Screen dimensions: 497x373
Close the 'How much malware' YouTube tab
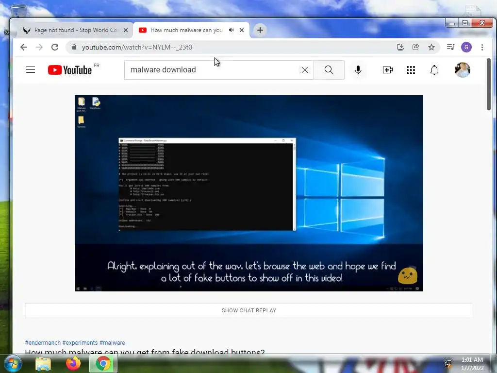(x=242, y=30)
